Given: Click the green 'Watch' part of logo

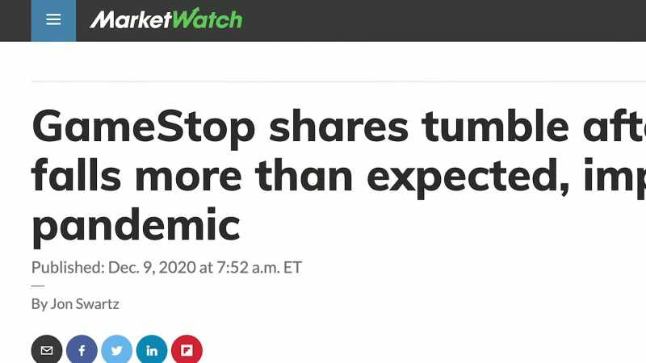Looking at the screenshot, I should tap(208, 19).
